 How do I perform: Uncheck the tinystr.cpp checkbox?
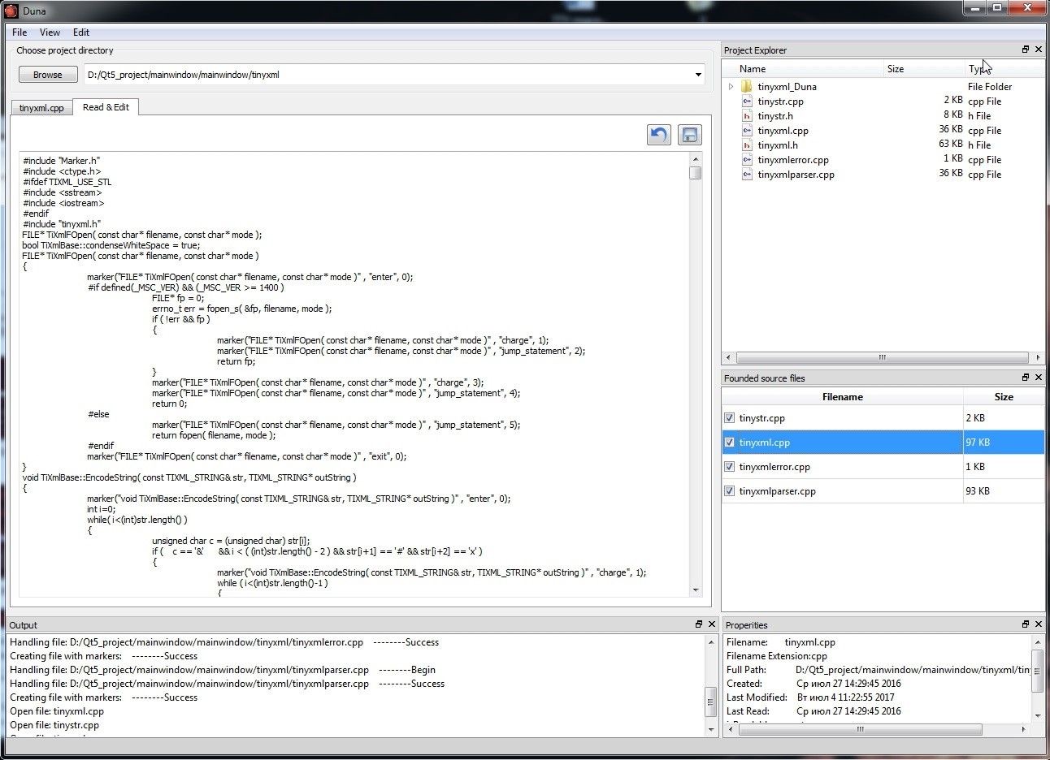[729, 418]
